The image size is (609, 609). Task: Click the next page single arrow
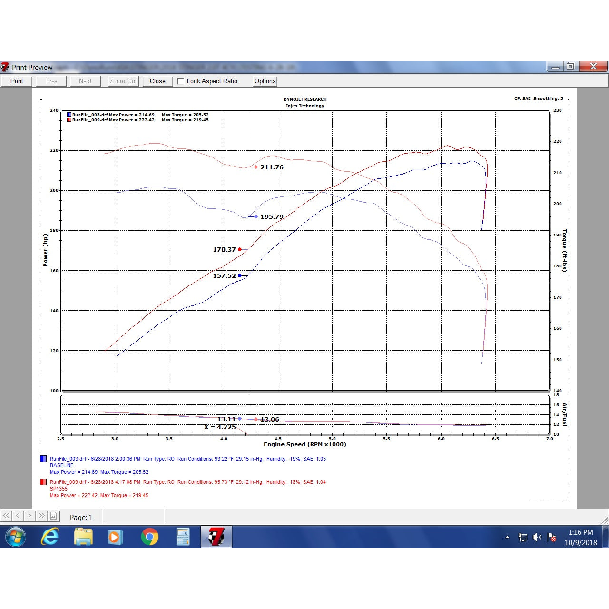click(x=29, y=516)
